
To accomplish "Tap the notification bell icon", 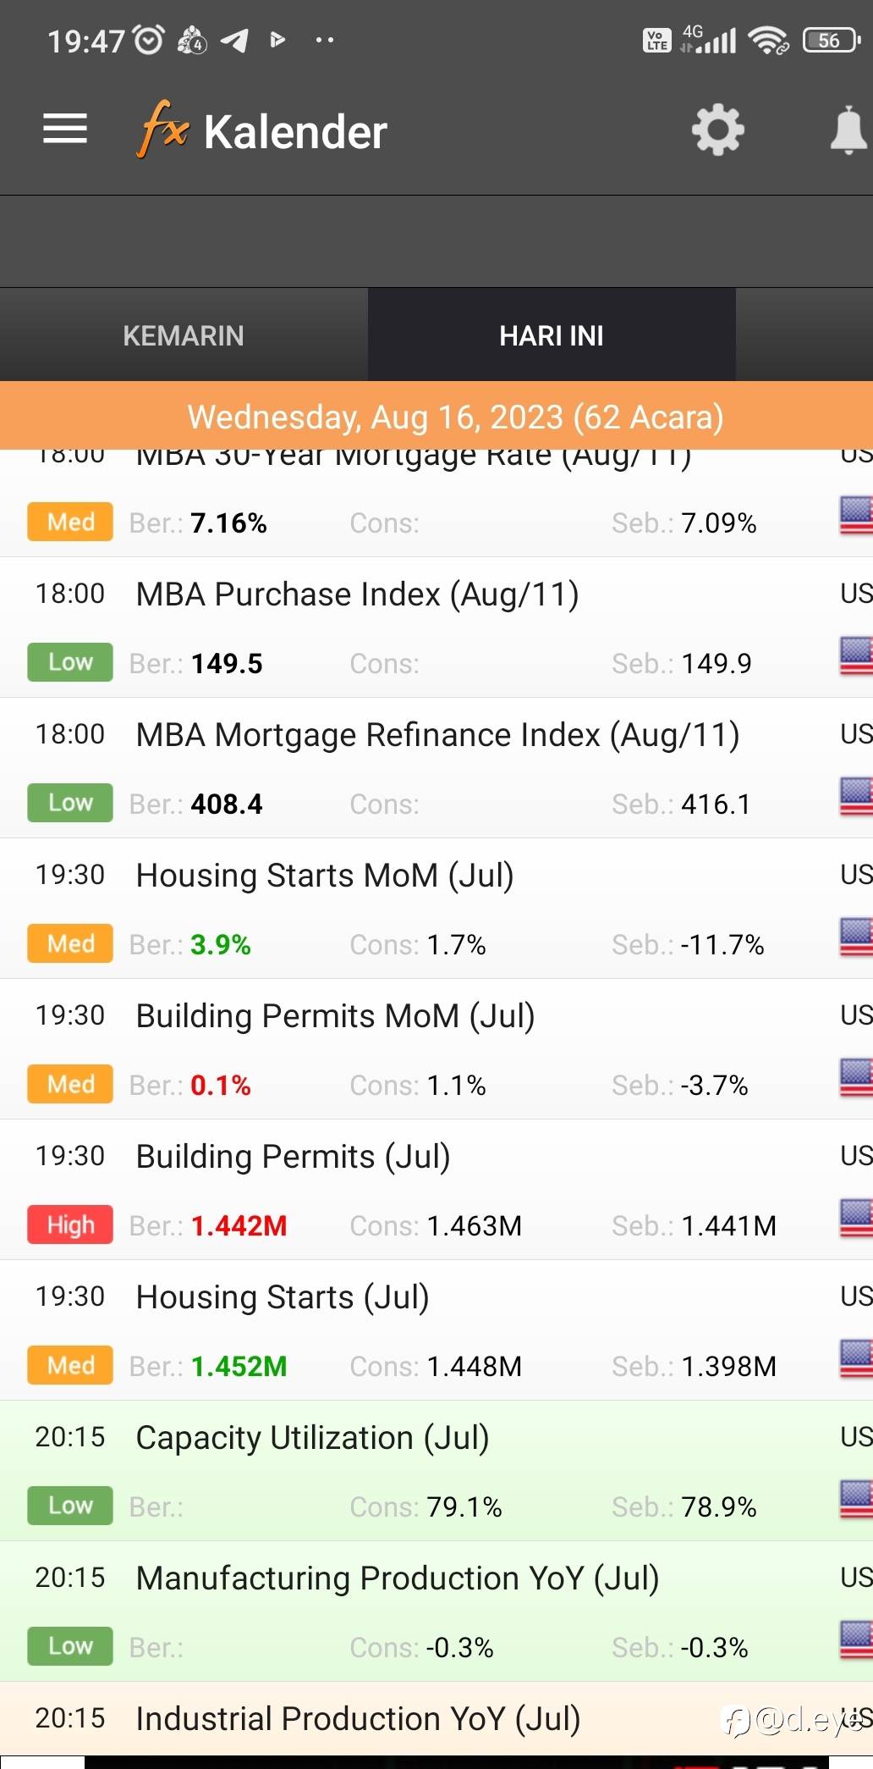I will coord(849,130).
